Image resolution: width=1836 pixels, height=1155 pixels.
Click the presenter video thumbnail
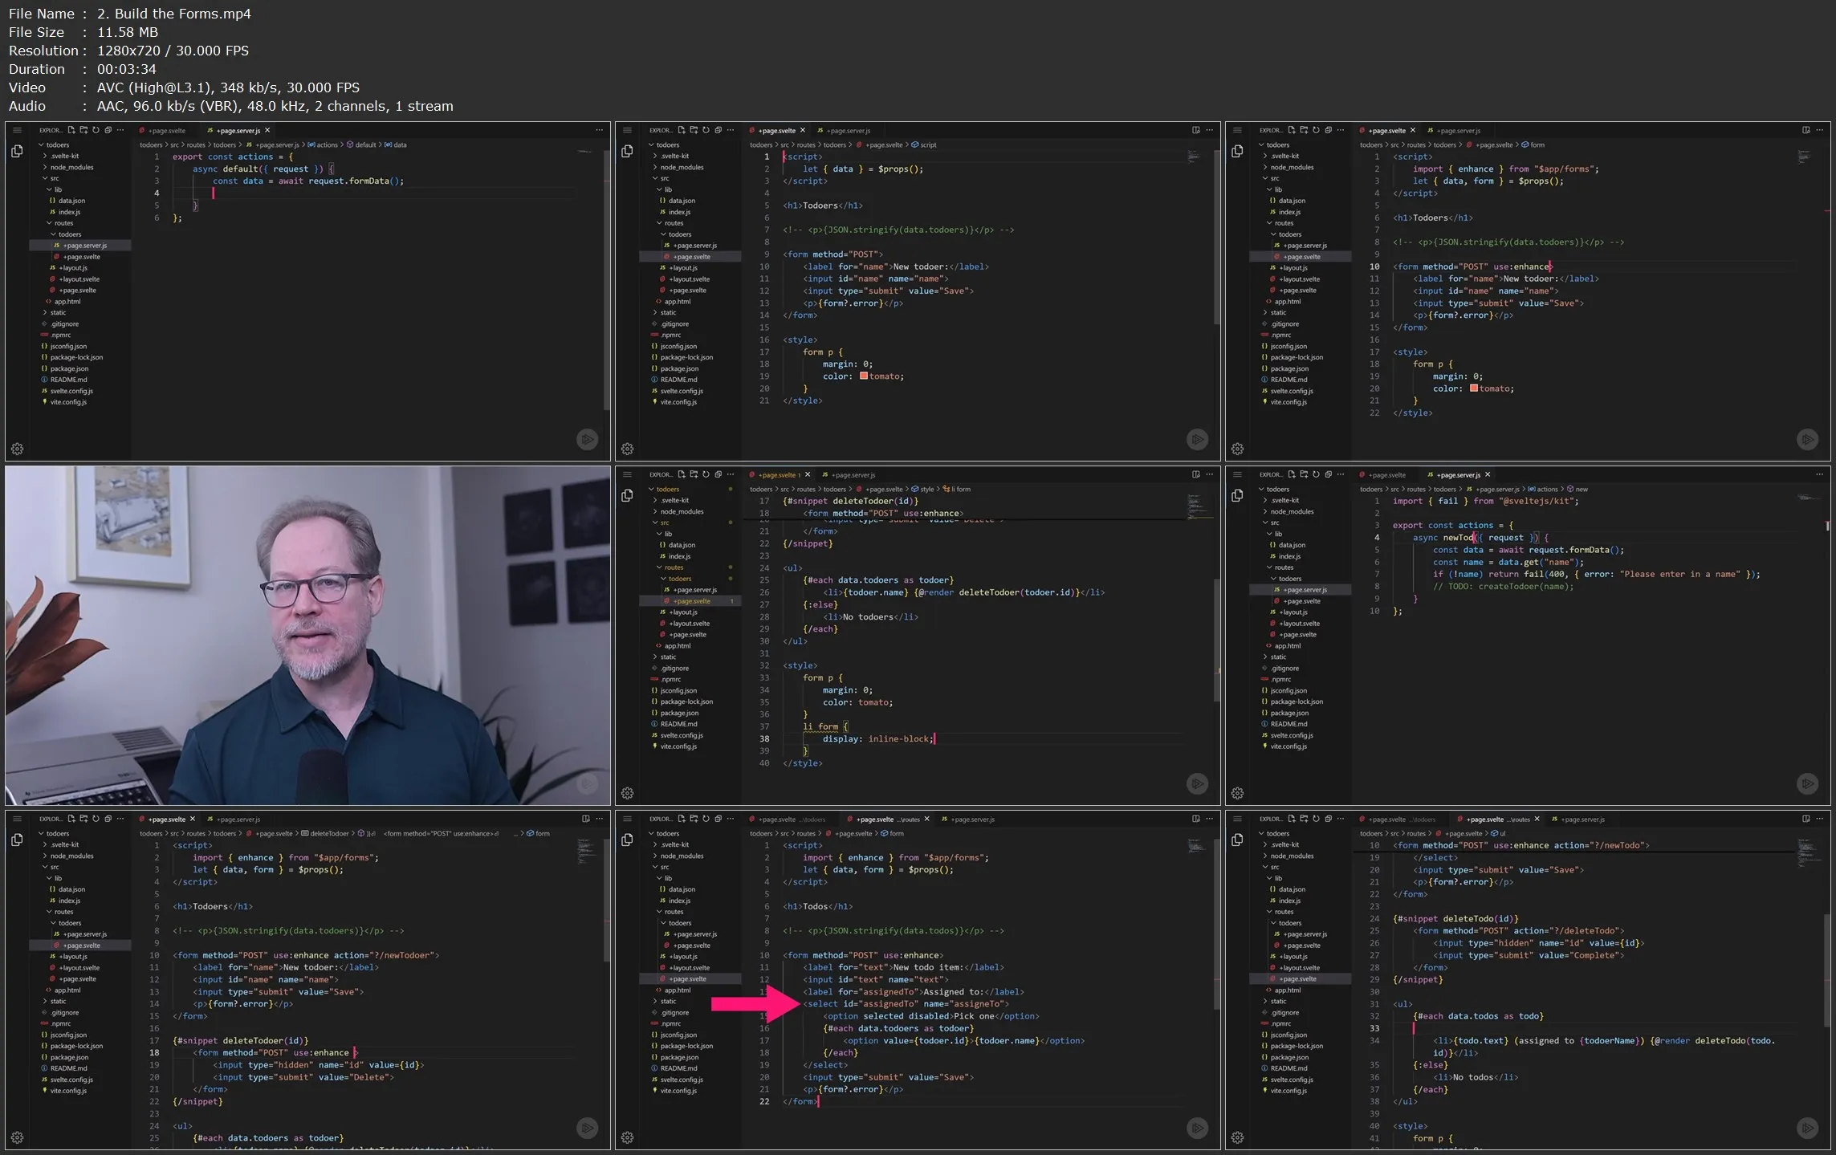[307, 635]
